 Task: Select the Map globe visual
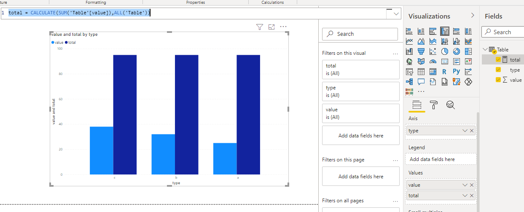pos(409,62)
